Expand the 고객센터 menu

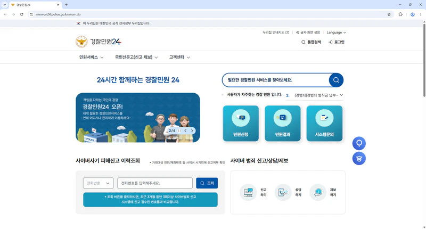(179, 58)
